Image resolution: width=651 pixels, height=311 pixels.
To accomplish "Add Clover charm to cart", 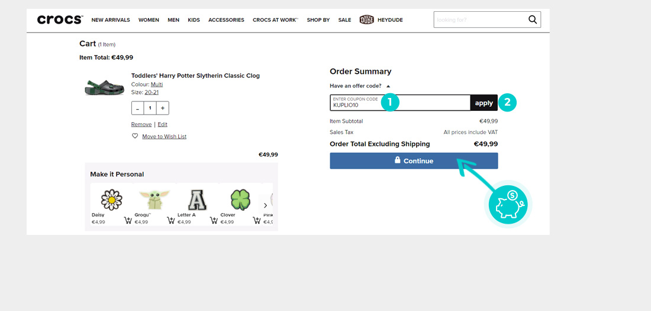I will tap(257, 220).
